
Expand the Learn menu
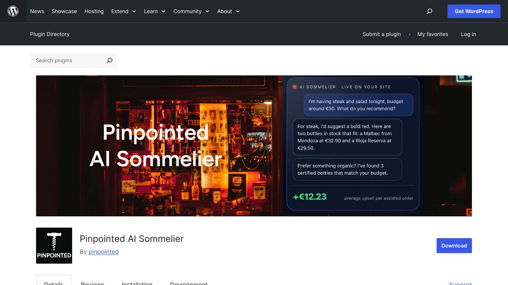pyautogui.click(x=155, y=11)
